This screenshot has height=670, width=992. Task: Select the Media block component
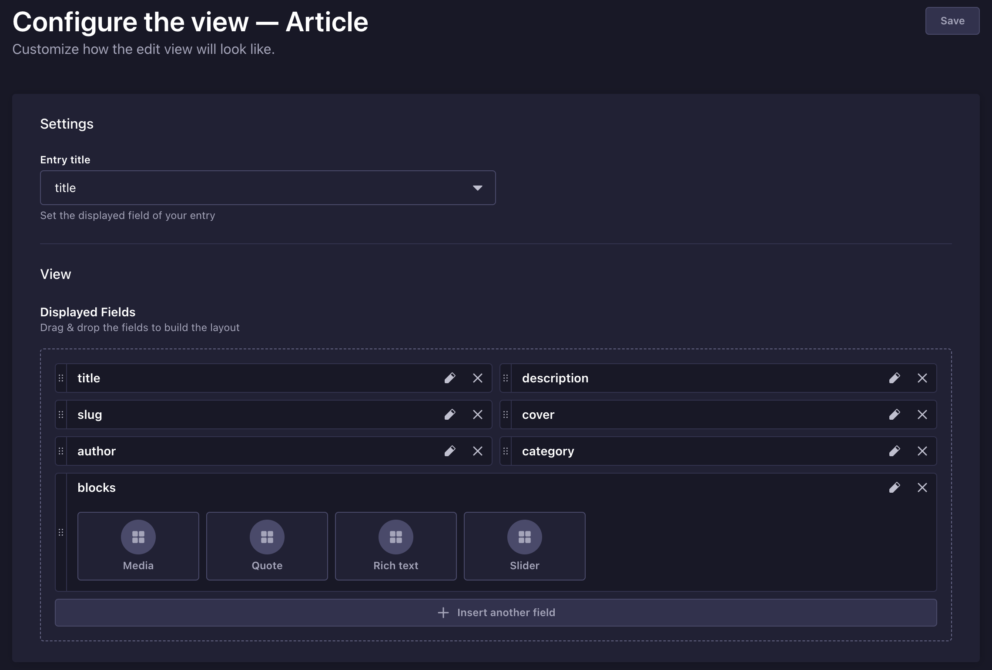click(x=138, y=546)
